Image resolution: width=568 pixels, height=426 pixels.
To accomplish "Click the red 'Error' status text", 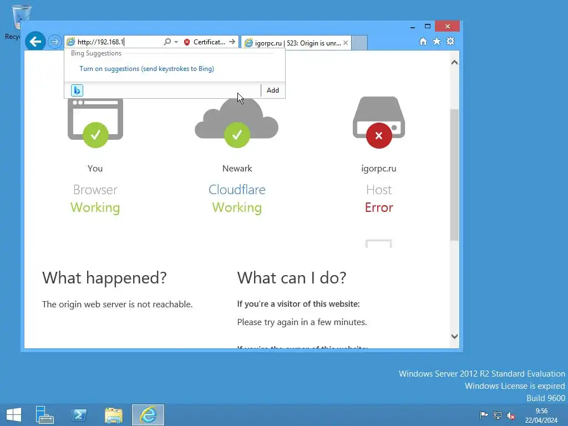I will pyautogui.click(x=379, y=207).
